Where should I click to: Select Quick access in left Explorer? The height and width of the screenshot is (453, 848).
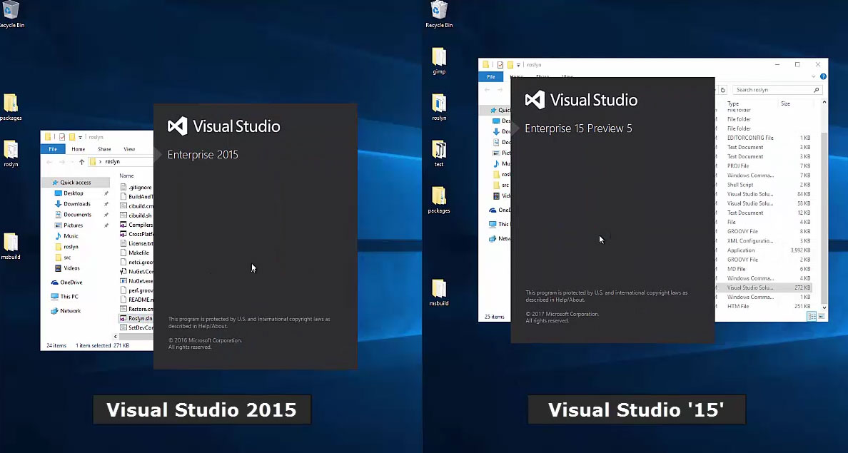[75, 183]
